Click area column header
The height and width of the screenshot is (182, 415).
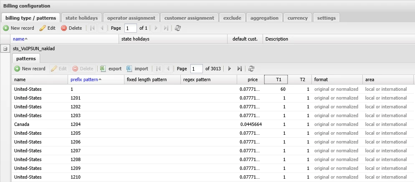click(x=388, y=79)
